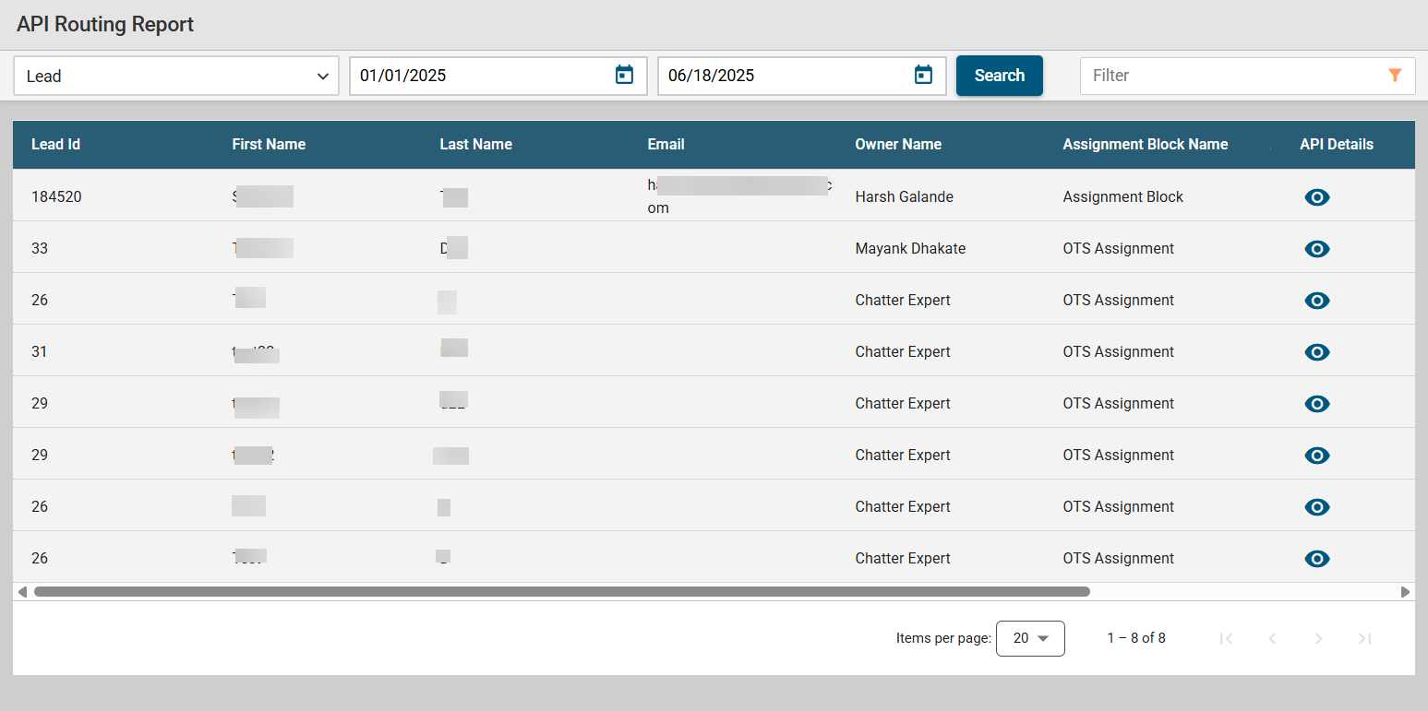View API details for the last table row

[x=1317, y=558]
